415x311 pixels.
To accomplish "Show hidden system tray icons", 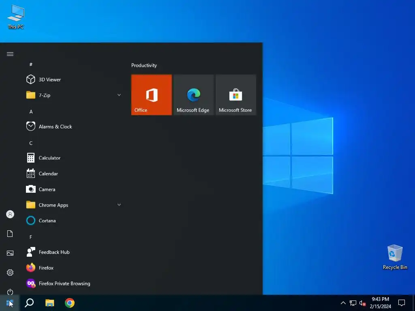I will pos(343,303).
